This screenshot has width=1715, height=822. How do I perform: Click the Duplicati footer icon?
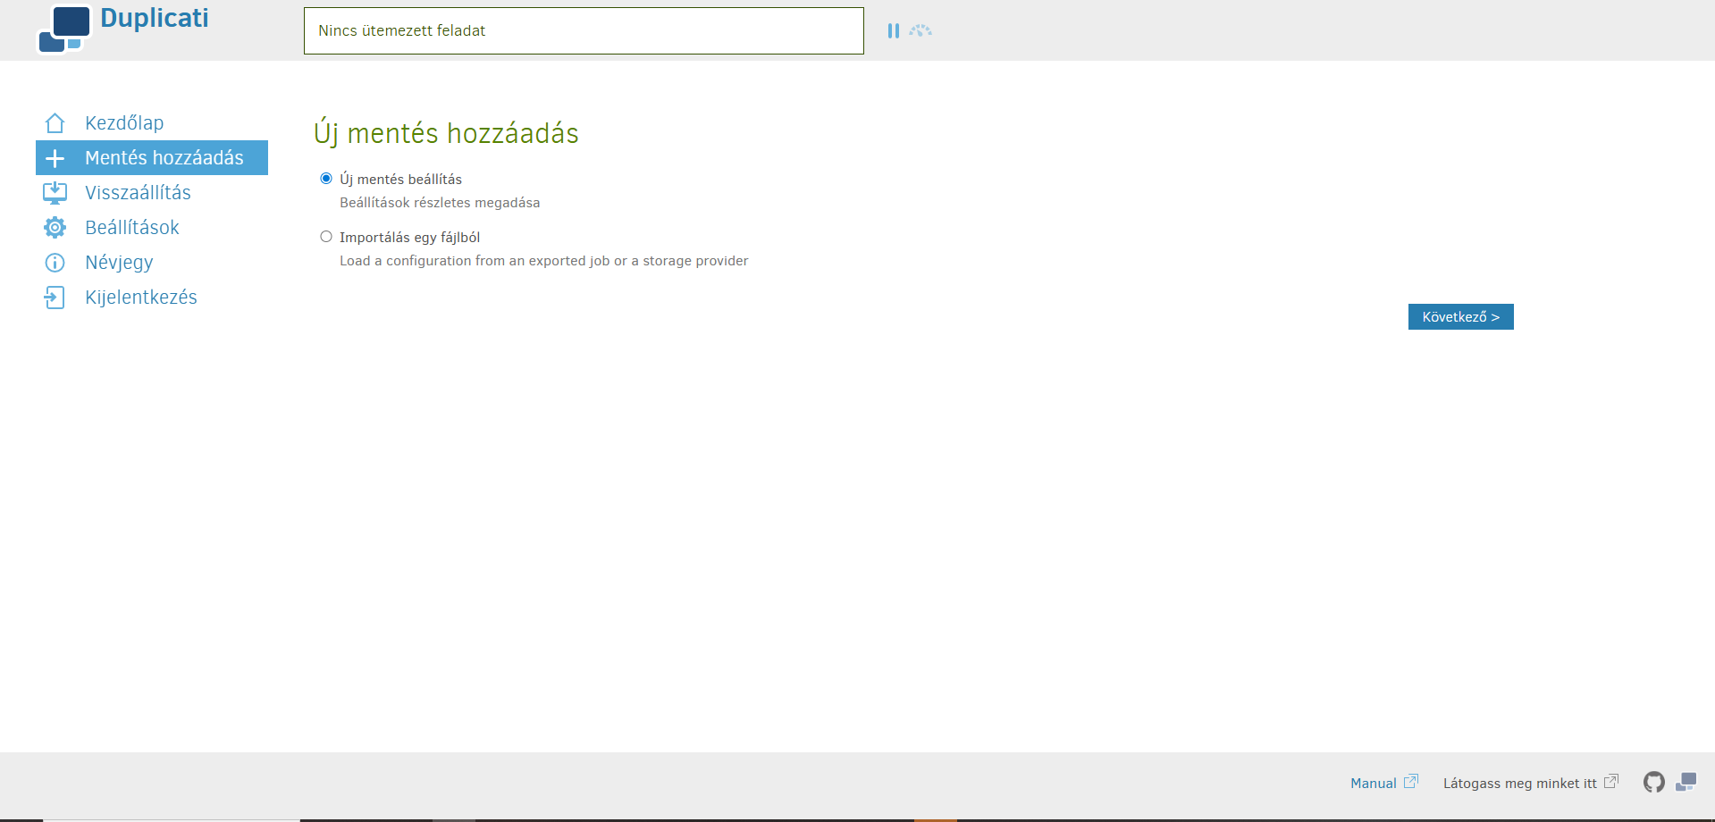pyautogui.click(x=1686, y=783)
